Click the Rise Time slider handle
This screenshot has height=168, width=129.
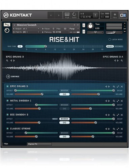[x=46, y=46]
